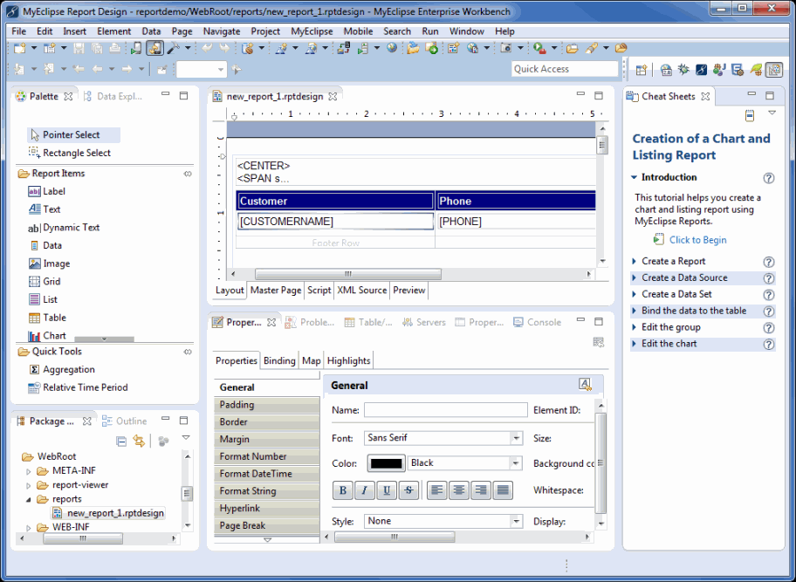
Task: Click the 'Click to Begin' link
Action: [x=697, y=240]
